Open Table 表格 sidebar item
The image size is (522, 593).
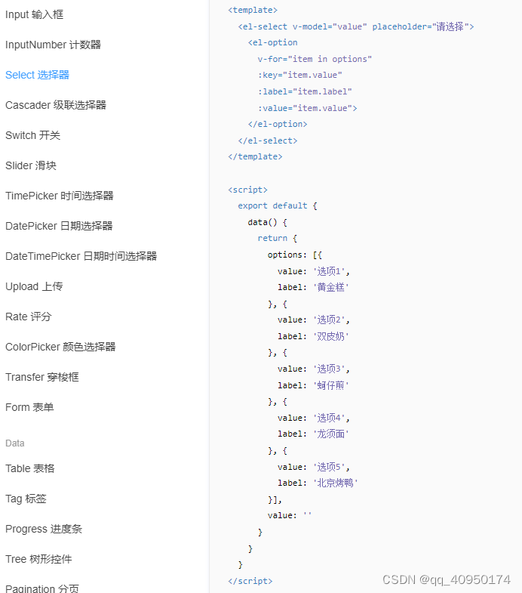(30, 469)
